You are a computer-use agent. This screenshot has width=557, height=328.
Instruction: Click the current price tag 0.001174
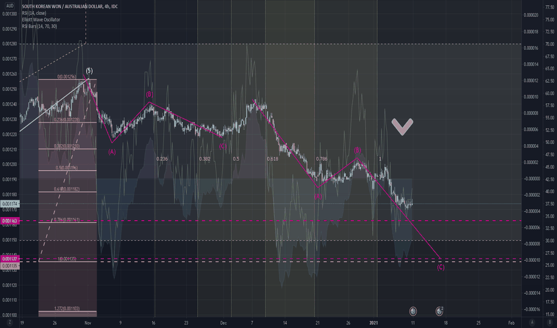click(x=10, y=204)
